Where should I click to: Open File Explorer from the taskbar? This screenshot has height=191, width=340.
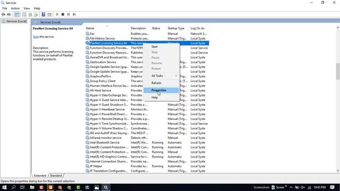32,187
